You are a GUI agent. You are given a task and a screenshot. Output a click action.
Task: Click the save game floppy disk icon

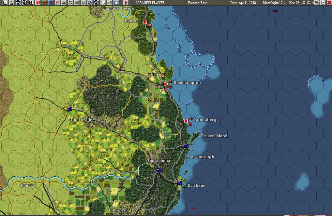pos(5,3)
